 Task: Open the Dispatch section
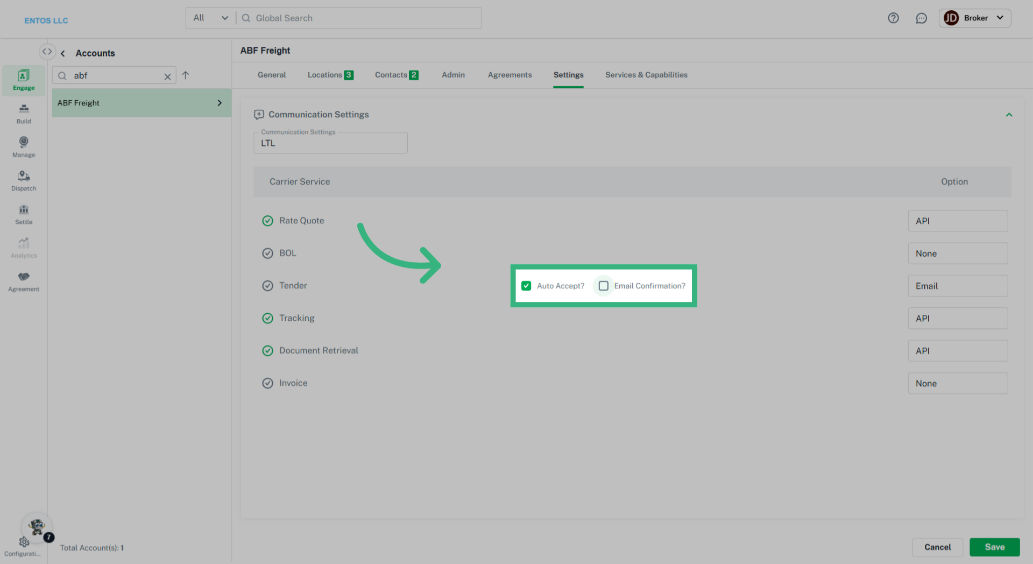coord(23,181)
